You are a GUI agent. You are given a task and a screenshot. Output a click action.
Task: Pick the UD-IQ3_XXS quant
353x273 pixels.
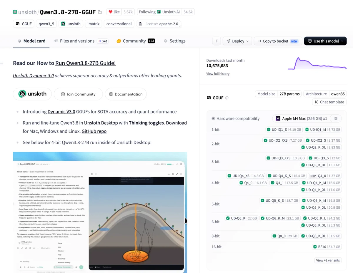(x=286, y=158)
